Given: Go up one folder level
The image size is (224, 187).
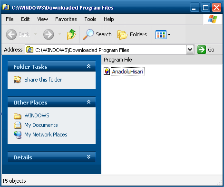Looking at the screenshot, I should tap(71, 34).
